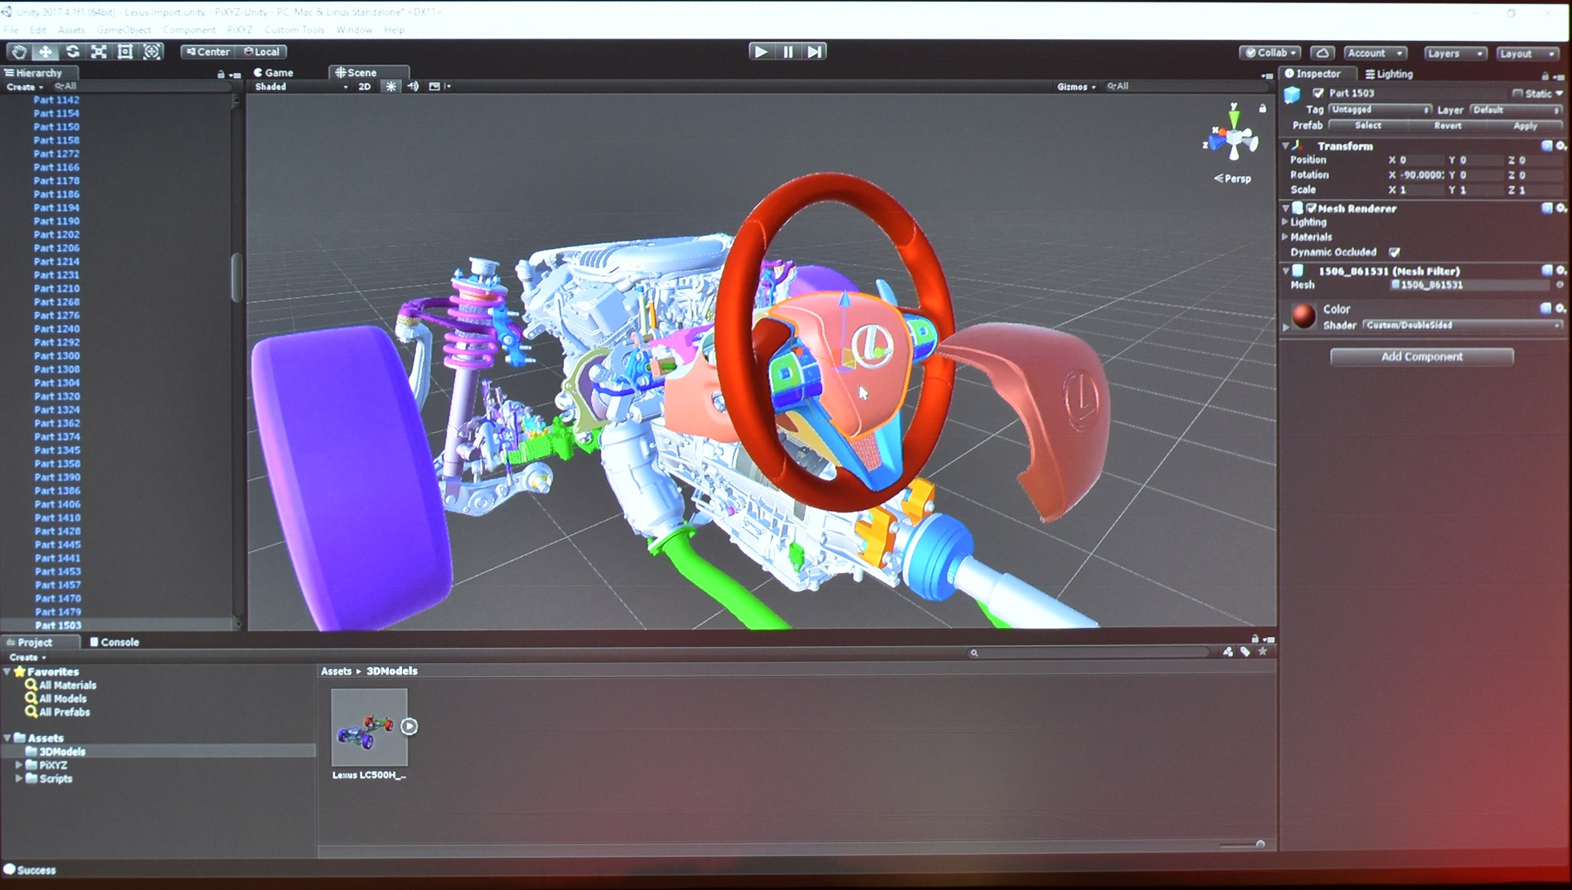Click project search by type icon
Image resolution: width=1572 pixels, height=890 pixels.
point(1227,652)
